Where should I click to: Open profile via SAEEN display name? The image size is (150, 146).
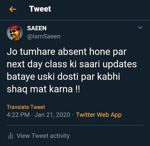[37, 28]
